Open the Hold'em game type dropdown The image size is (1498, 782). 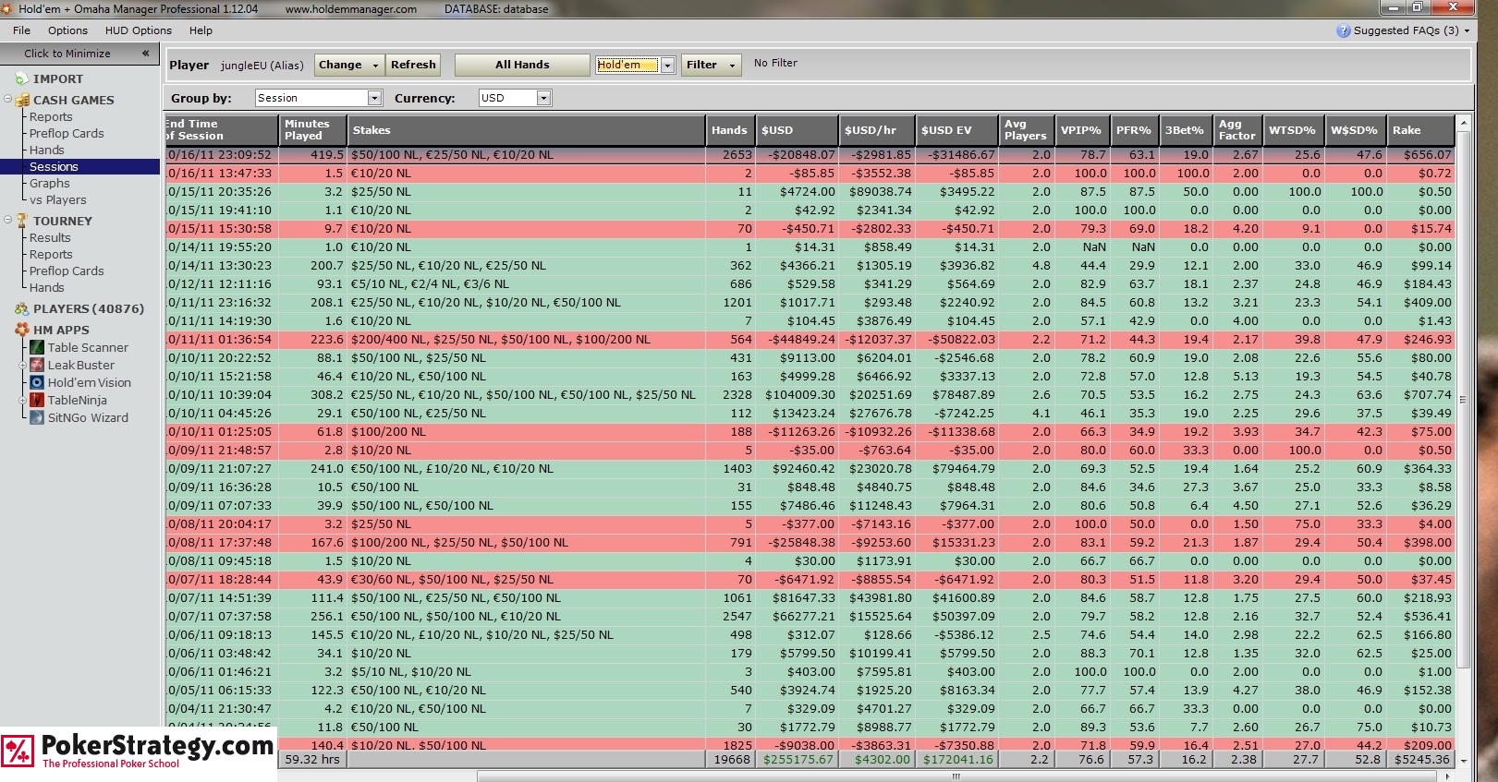click(667, 65)
